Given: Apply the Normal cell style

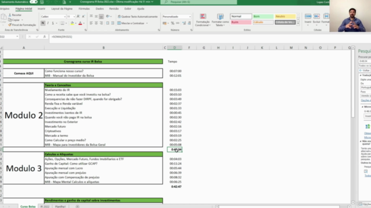Looking at the screenshot, I should click(241, 16).
